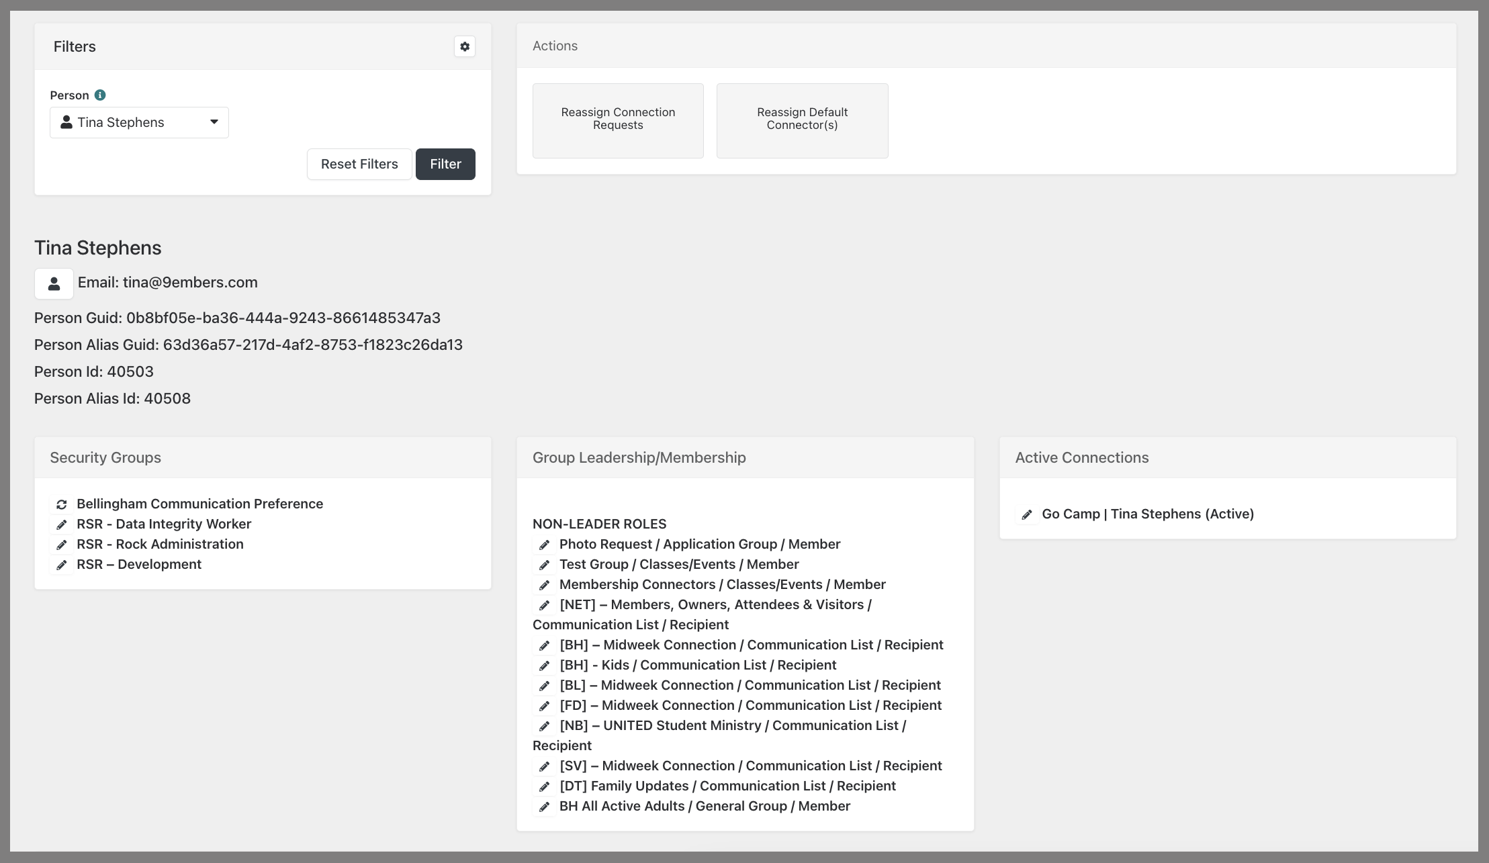Edit pencil for [DT] Family Updates list
Image resolution: width=1489 pixels, height=863 pixels.
click(544, 786)
